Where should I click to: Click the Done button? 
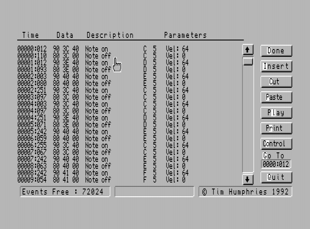[x=276, y=51]
